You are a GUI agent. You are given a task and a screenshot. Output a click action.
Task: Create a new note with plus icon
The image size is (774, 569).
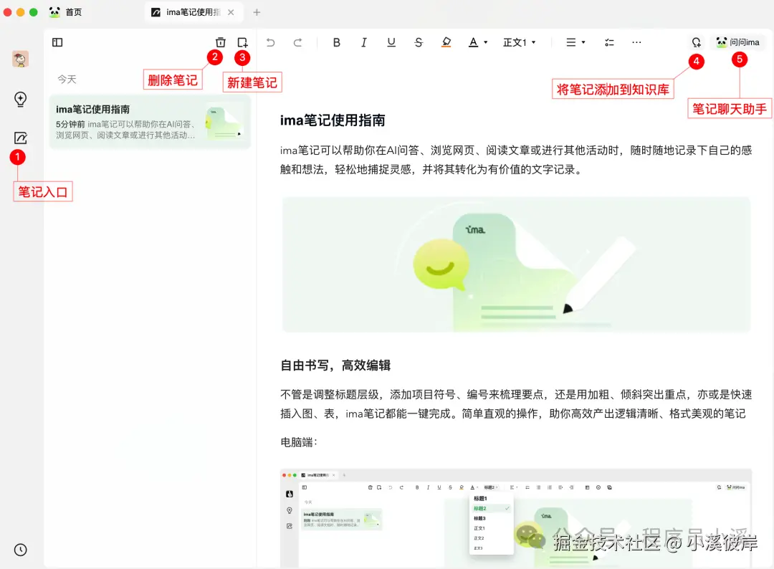[242, 42]
